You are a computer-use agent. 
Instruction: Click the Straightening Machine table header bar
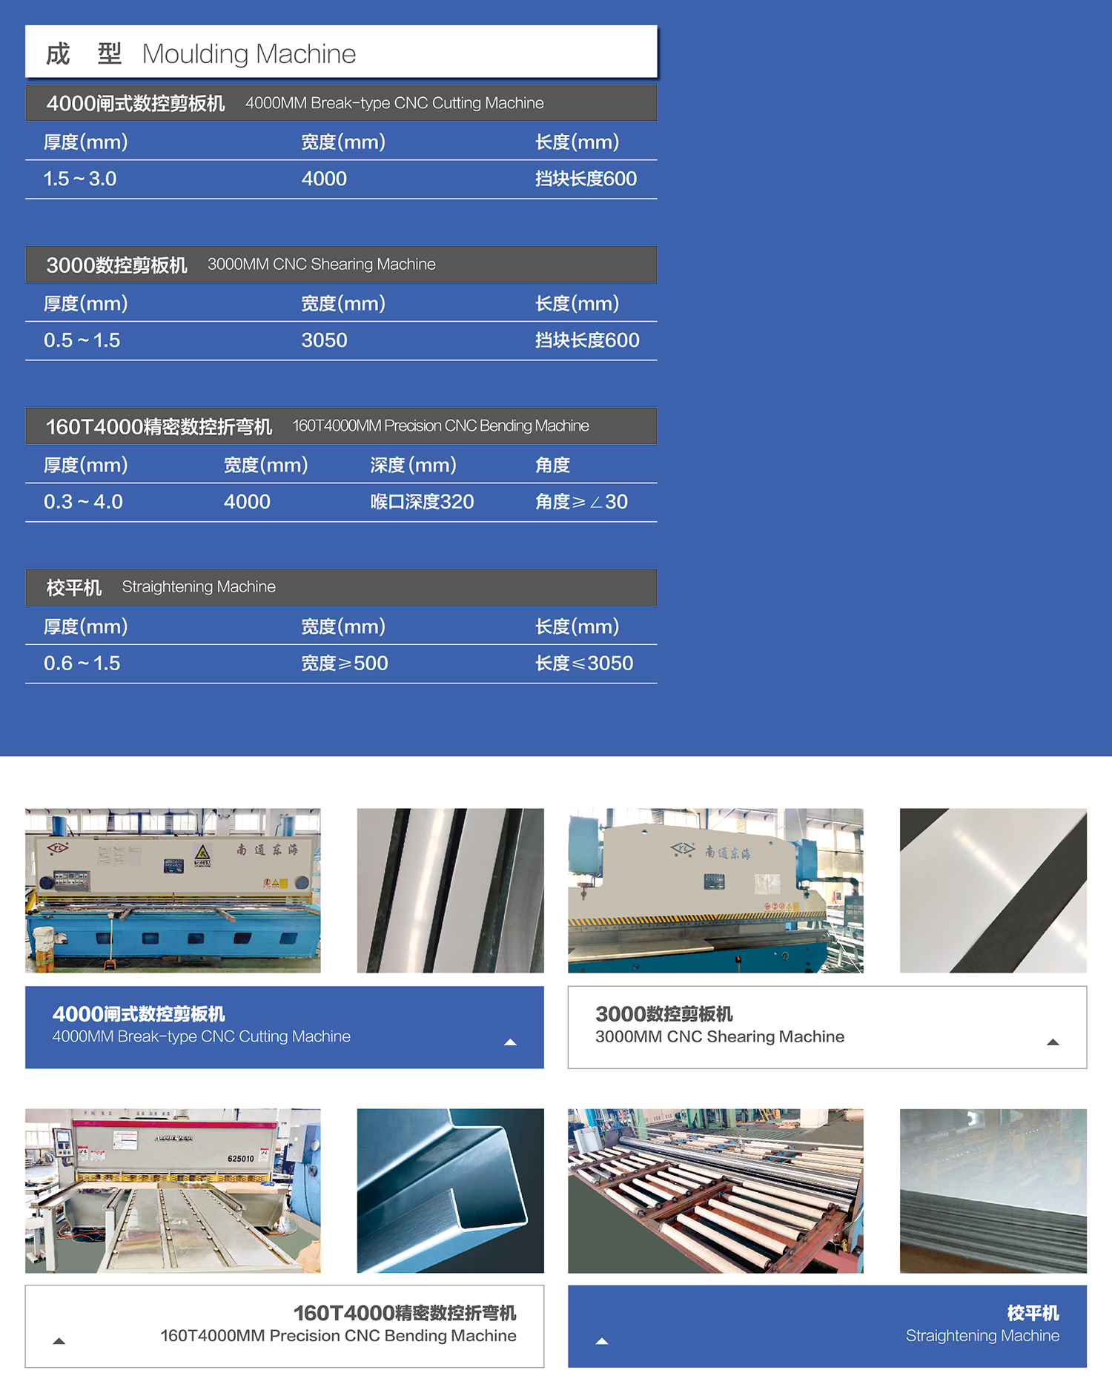(x=341, y=587)
